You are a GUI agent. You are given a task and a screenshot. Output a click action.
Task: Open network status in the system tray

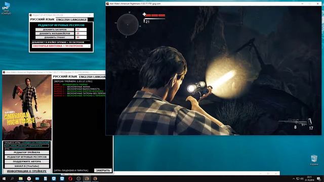point(298,178)
